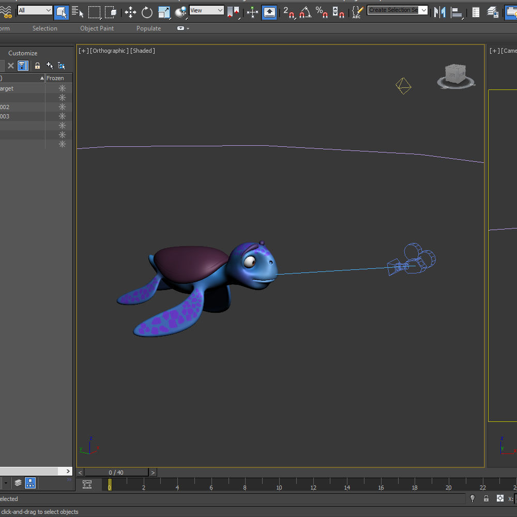Toggle frozen state of 003 row
Viewport: 517px width, 517px height.
(x=62, y=116)
